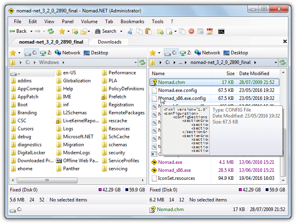
Task: Click the left panel horizontal scrollbar thumb
Action: [47, 180]
